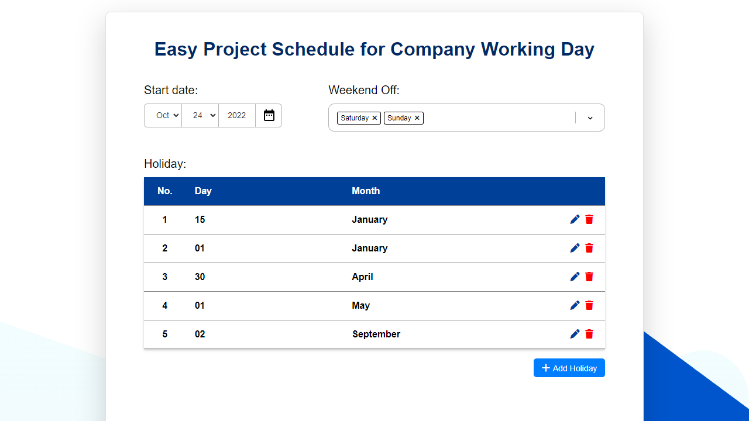Click the year field showing 2022
Image resolution: width=749 pixels, height=421 pixels.
click(x=237, y=115)
